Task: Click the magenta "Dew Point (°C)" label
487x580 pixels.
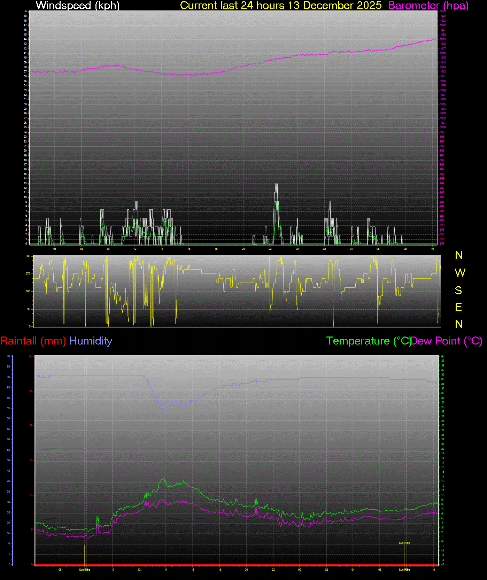Action: click(x=447, y=341)
